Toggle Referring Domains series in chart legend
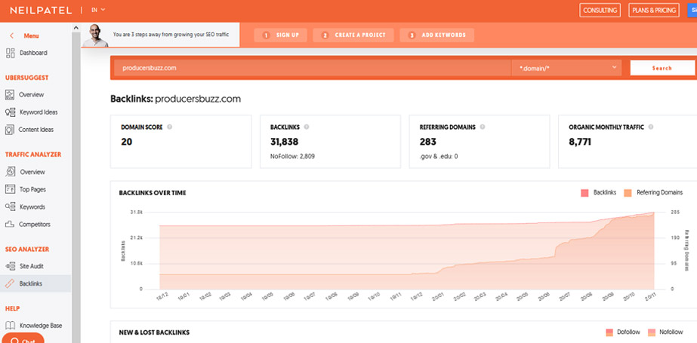Image resolution: width=697 pixels, height=343 pixels. coord(653,192)
